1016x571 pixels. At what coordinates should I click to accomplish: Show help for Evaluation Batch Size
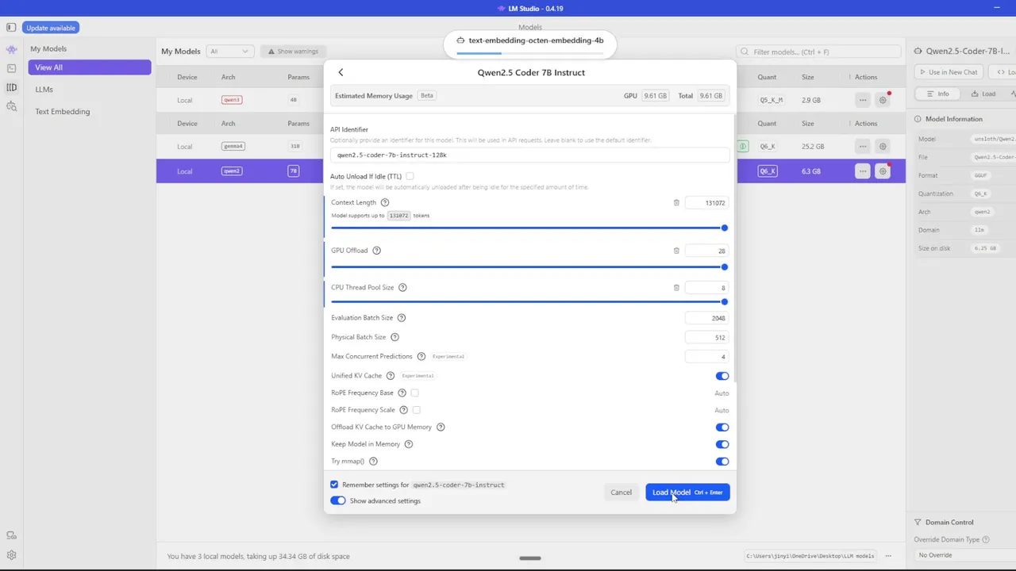point(402,318)
